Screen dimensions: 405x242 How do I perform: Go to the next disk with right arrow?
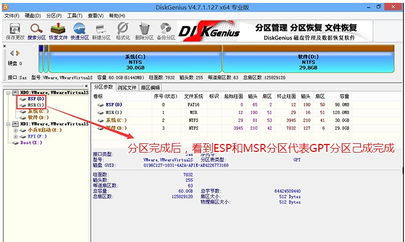point(18,53)
